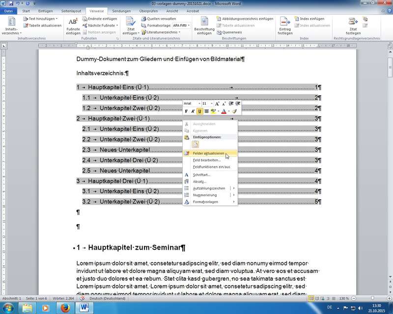Click the spell check icon in status bar
Image resolution: width=393 pixels, height=314 pixels.
82,298
